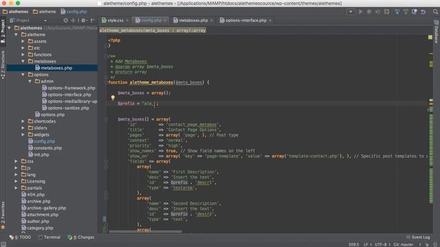Close the options-interface.php tab

270,21
